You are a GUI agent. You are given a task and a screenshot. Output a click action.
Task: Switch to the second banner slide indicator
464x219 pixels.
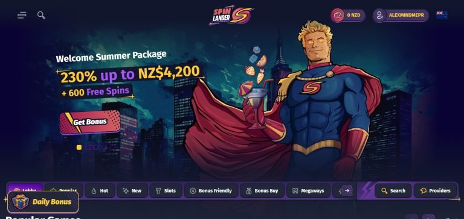click(x=88, y=147)
